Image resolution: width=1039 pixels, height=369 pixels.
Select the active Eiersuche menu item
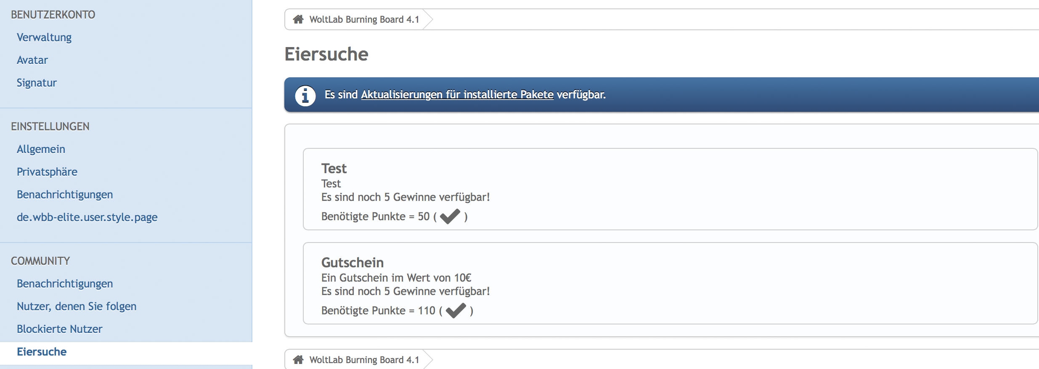(42, 352)
